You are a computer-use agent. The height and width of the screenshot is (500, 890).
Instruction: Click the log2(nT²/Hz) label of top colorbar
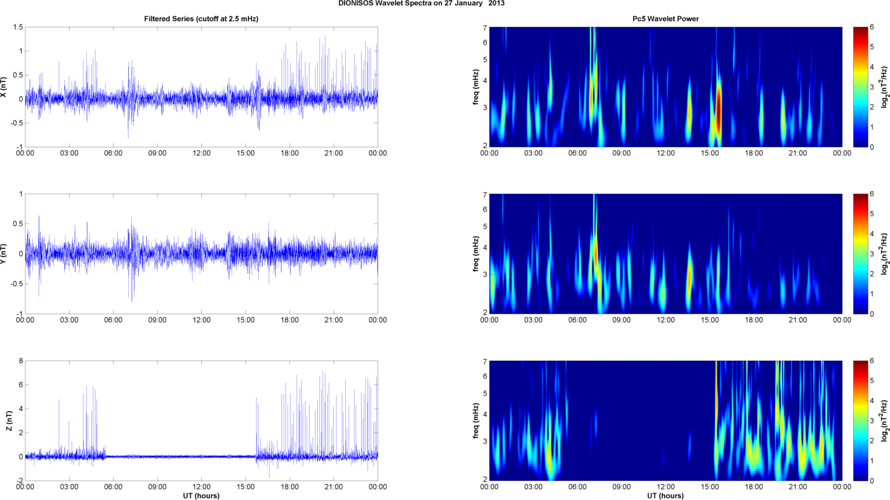point(885,87)
